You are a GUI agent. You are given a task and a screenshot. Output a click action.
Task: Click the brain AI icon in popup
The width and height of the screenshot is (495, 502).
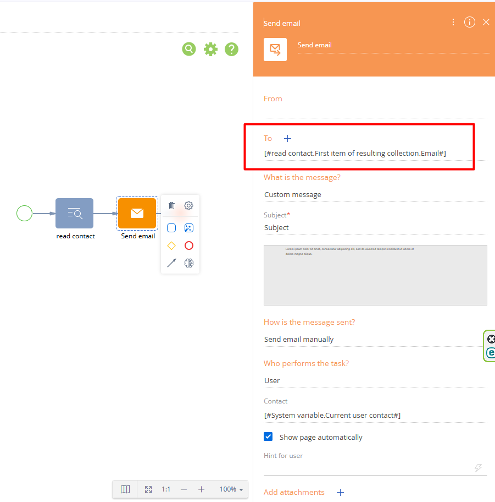pyautogui.click(x=188, y=263)
